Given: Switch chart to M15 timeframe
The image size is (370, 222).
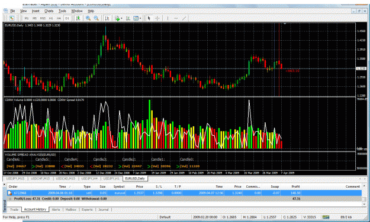Looking at the screenshot, I should click(43, 18).
